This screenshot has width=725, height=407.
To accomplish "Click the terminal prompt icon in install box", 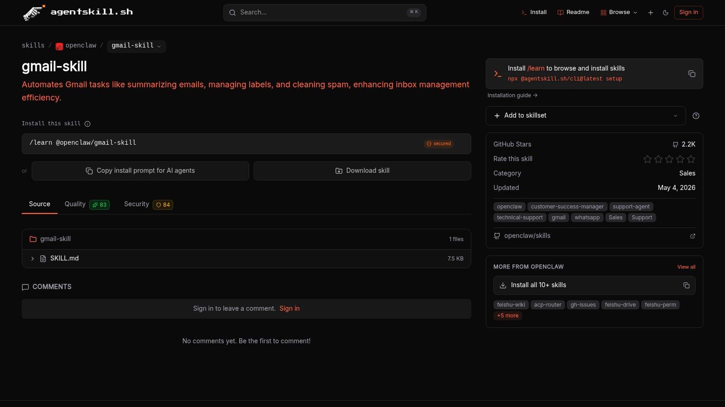I will (498, 74).
